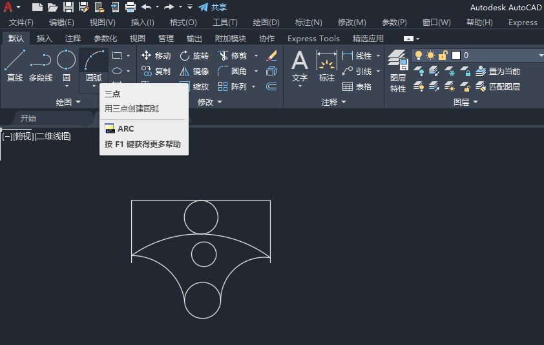Toggle the layer 0 lightbulb on/off
544x345 pixels.
coord(419,55)
